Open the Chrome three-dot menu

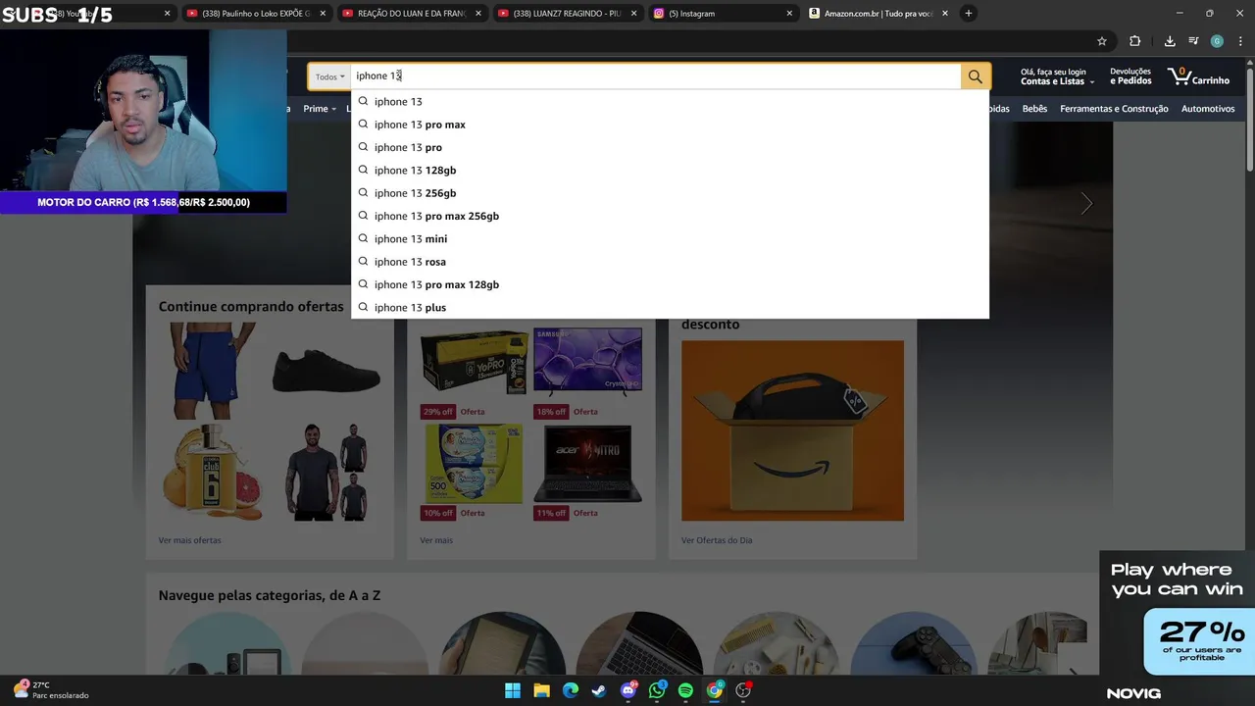click(1240, 41)
